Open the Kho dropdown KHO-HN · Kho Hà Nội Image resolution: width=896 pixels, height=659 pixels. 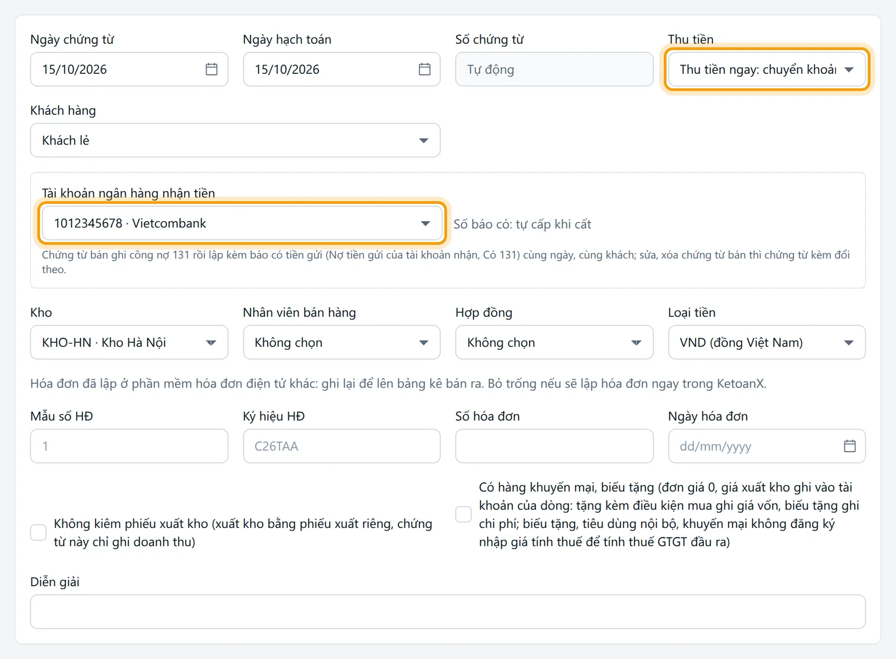[129, 343]
